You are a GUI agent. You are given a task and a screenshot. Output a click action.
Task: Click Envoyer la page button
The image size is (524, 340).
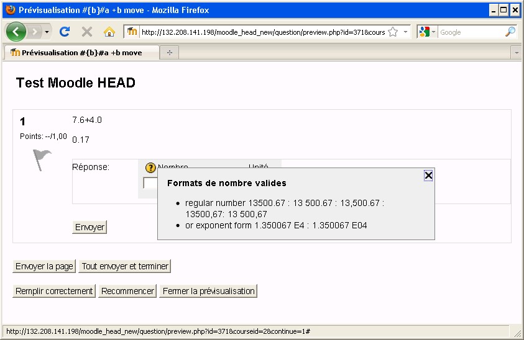coord(44,266)
